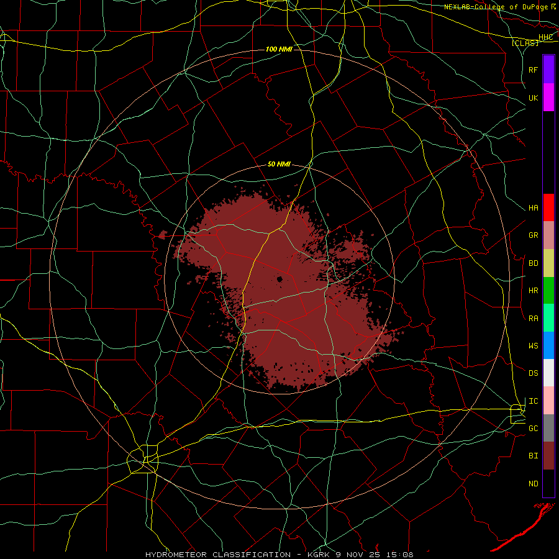Click the [CLAS] units label
The width and height of the screenshot is (559, 559).
pos(525,43)
